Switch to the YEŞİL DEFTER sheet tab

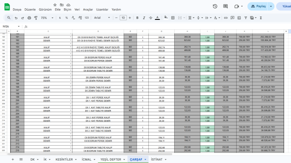tap(111, 159)
